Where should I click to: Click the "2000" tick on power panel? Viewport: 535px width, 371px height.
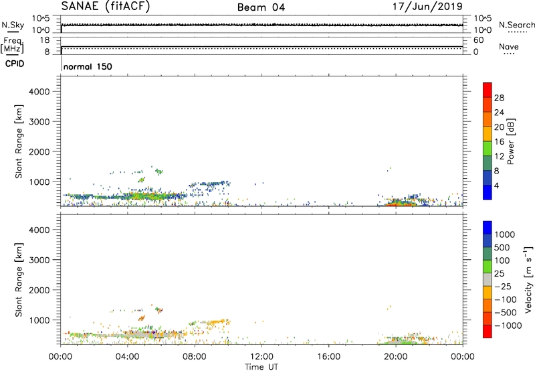pos(39,151)
